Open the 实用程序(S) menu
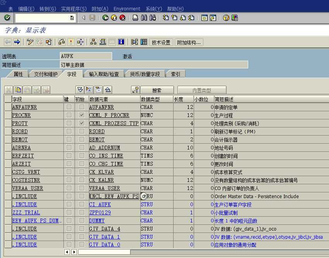Image resolution: width=329 pixels, height=258 pixels. tap(73, 9)
